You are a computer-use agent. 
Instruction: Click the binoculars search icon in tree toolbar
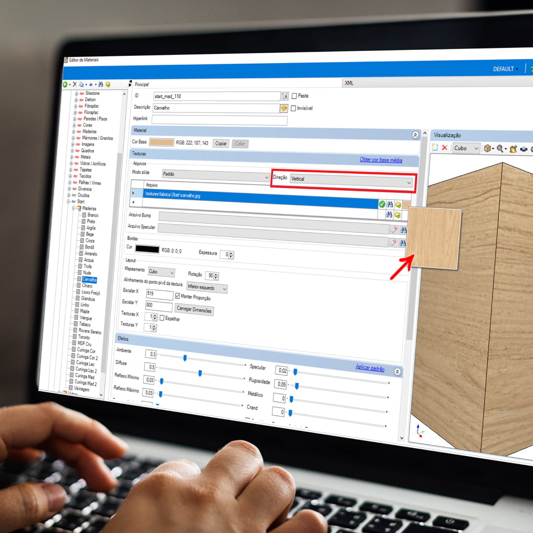click(101, 84)
